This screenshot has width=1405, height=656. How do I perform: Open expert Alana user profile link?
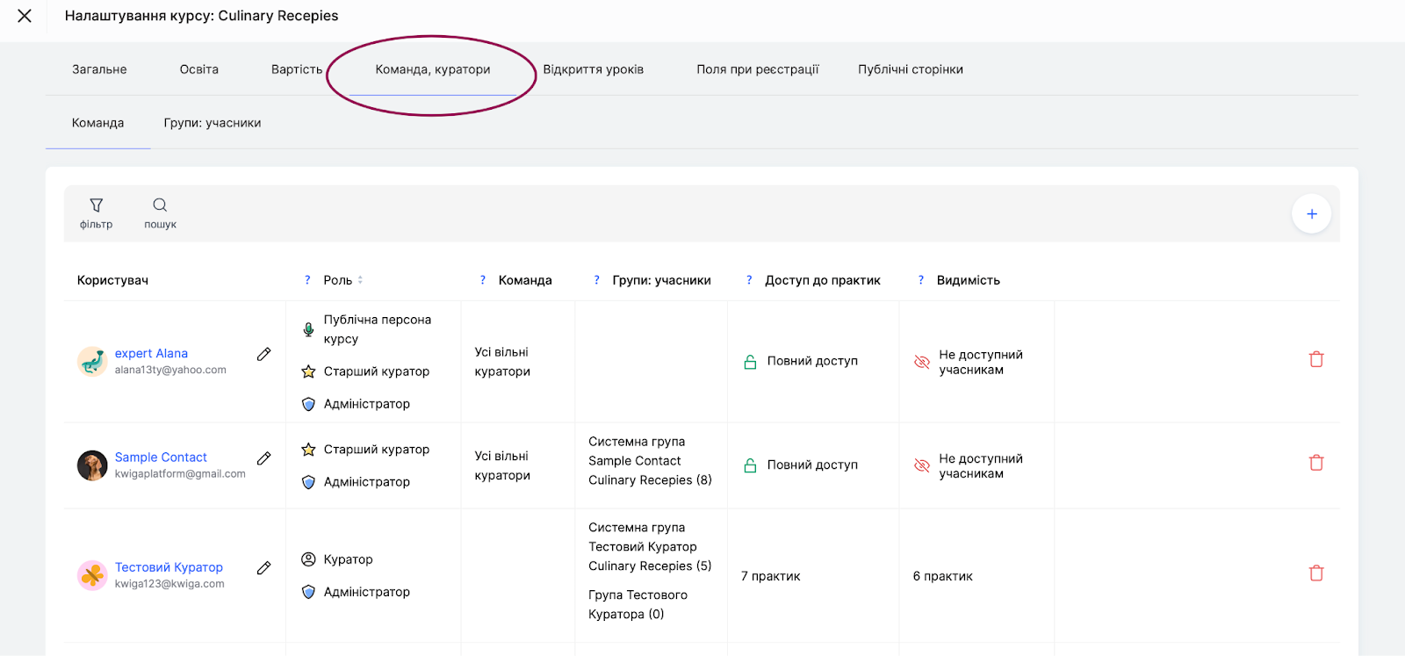(x=151, y=353)
